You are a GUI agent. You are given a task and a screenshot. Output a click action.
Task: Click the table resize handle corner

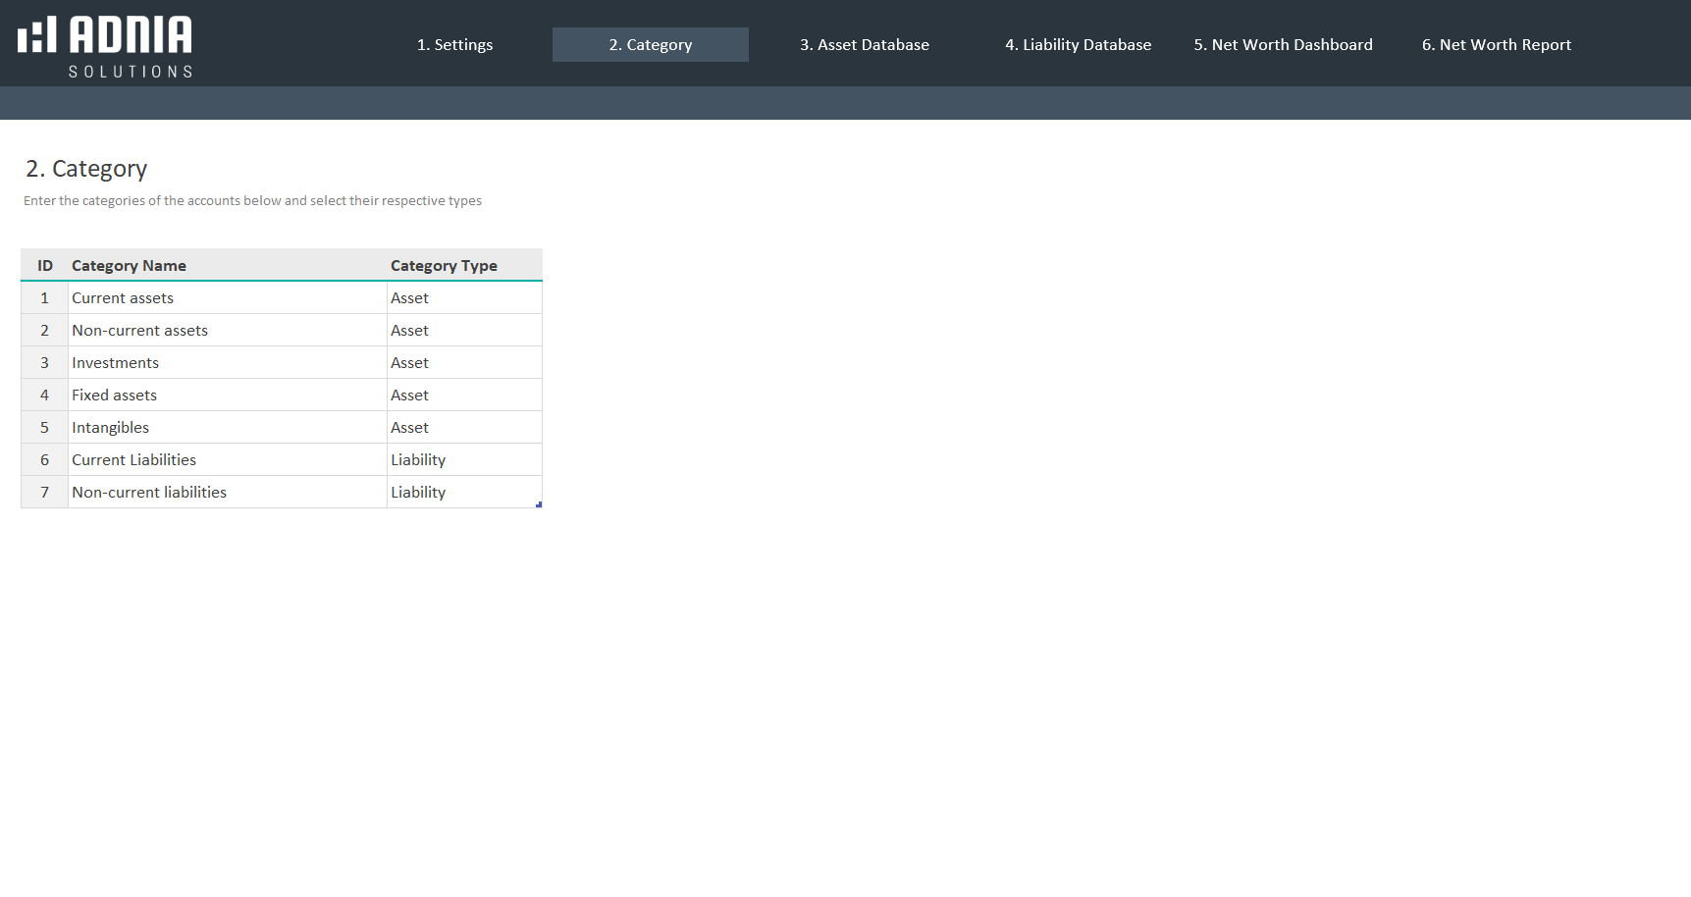tap(539, 504)
